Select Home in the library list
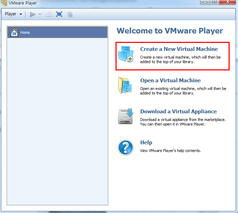238x213 pixels. [x=57, y=32]
